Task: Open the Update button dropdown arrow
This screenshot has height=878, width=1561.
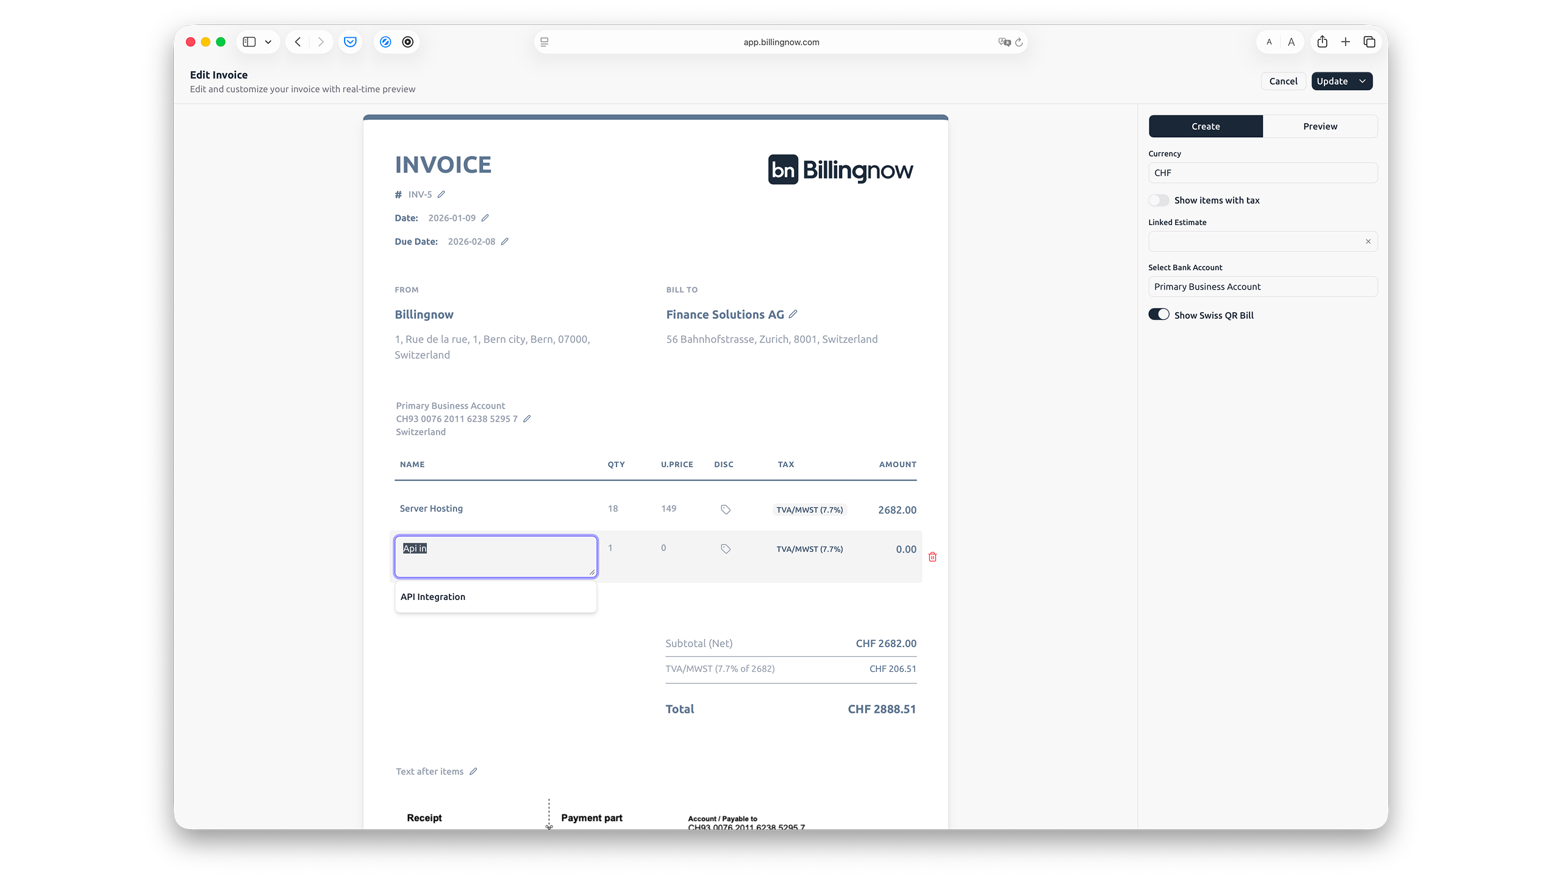Action: tap(1363, 80)
